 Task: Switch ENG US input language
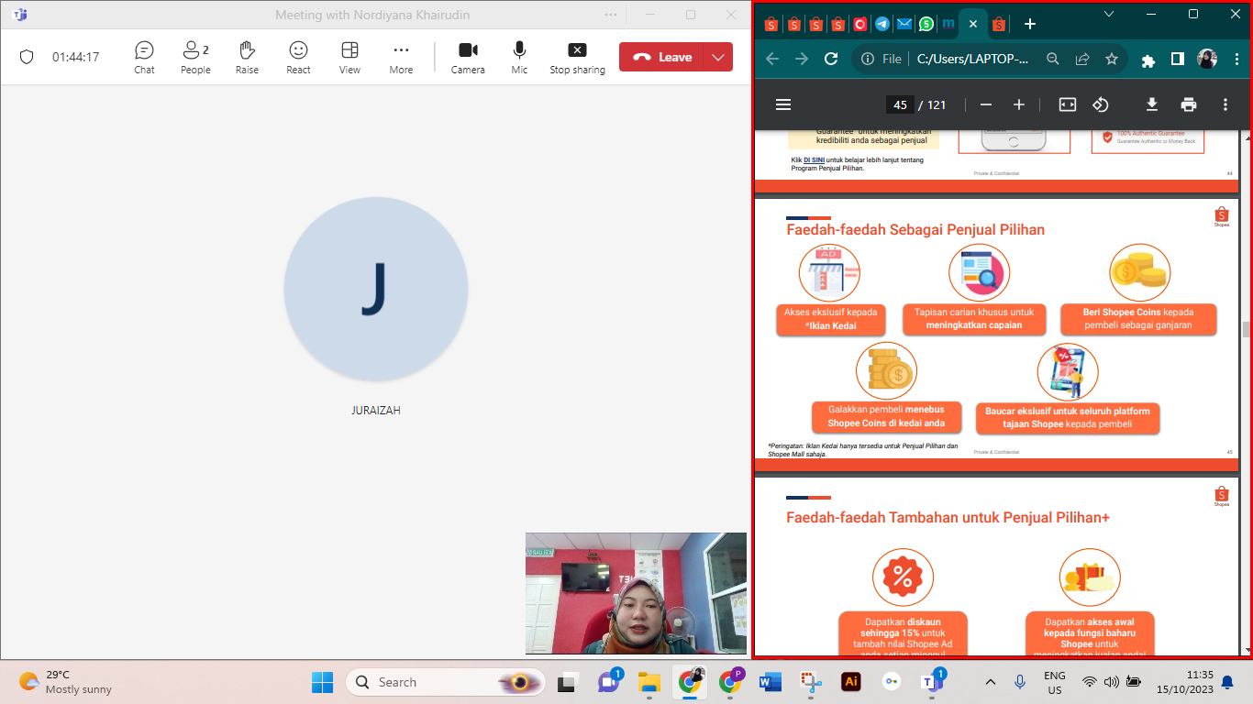click(1055, 682)
